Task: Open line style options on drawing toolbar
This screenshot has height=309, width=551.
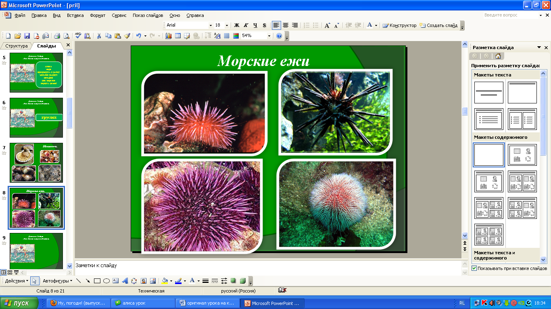Action: 205,281
